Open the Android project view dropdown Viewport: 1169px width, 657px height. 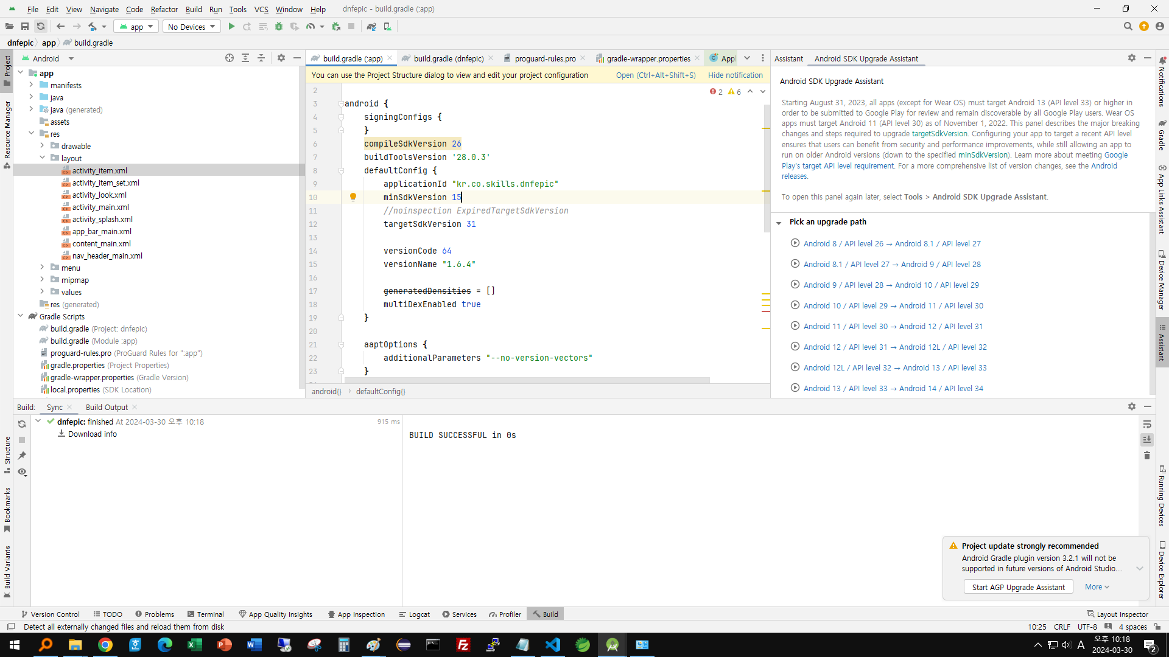pyautogui.click(x=71, y=59)
